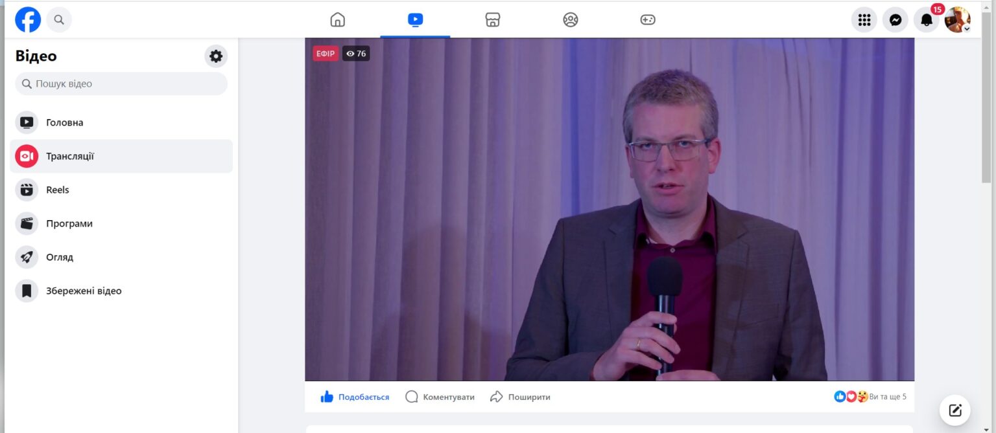Open Програми in the sidebar

pos(121,223)
